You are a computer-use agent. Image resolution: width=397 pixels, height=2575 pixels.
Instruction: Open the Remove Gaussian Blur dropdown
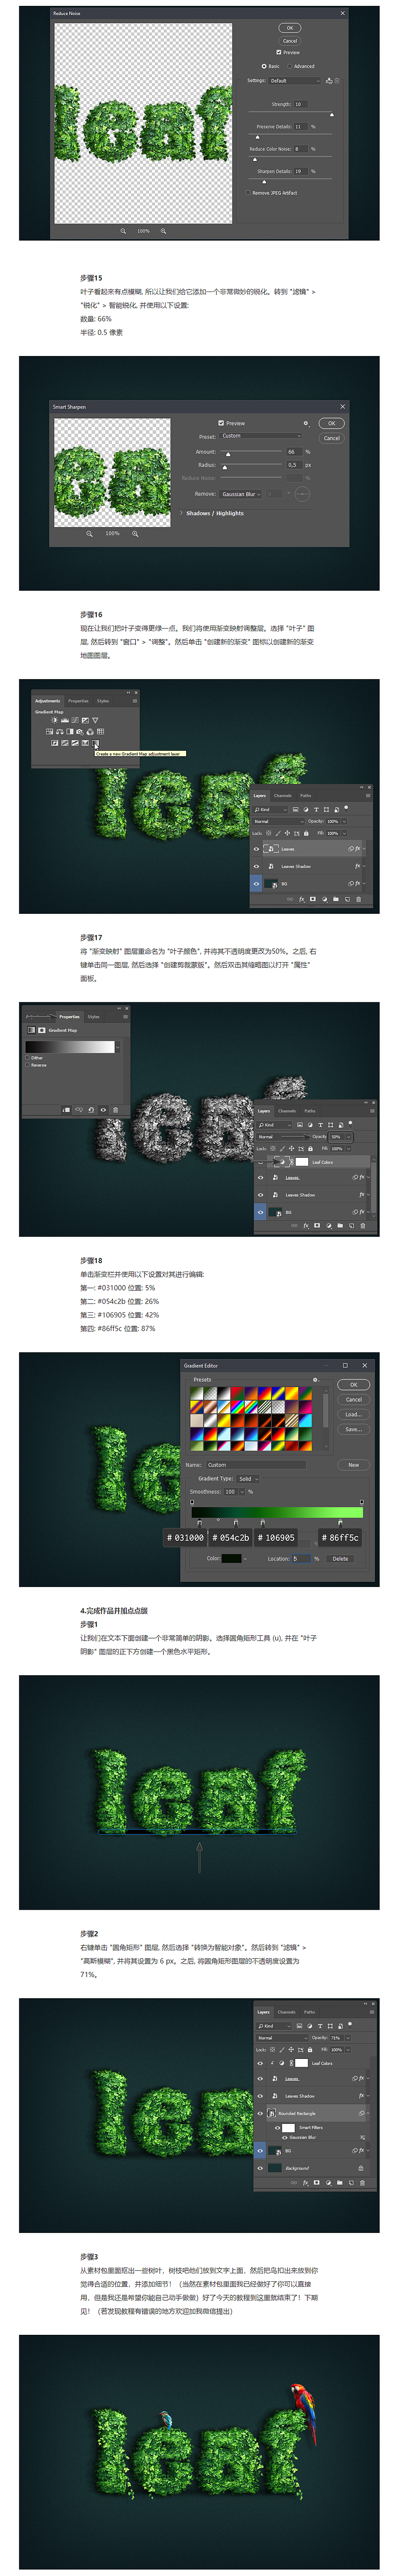click(241, 494)
